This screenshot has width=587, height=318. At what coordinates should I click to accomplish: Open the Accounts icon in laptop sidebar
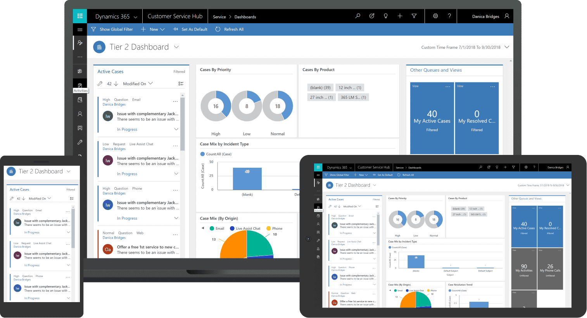click(80, 128)
